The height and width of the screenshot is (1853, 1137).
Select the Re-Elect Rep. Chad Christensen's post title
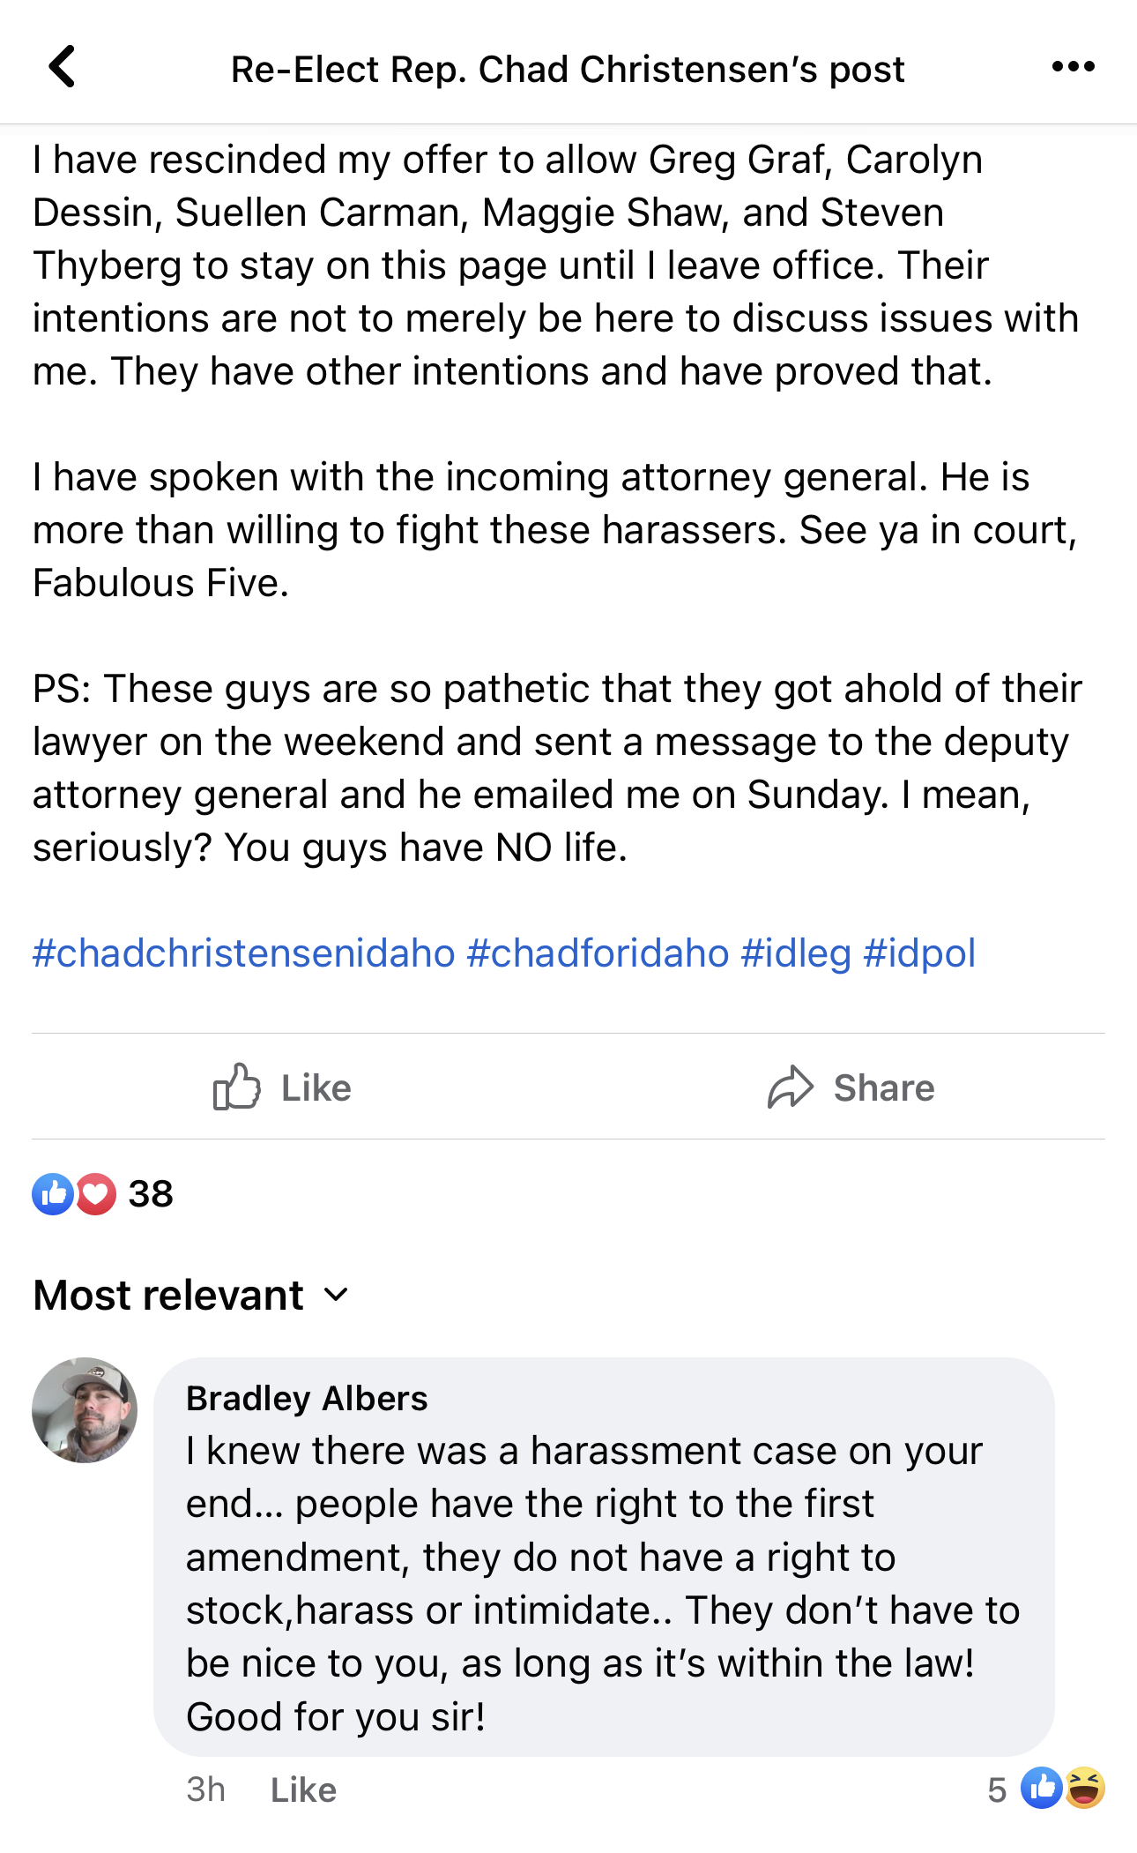point(568,69)
